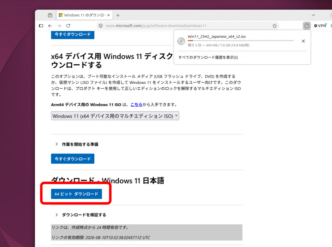
Task: Cancel the Win11 ISO download with X
Action: (x=303, y=41)
